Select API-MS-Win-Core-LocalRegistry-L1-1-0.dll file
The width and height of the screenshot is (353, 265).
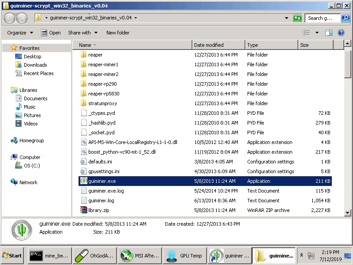[133, 142]
